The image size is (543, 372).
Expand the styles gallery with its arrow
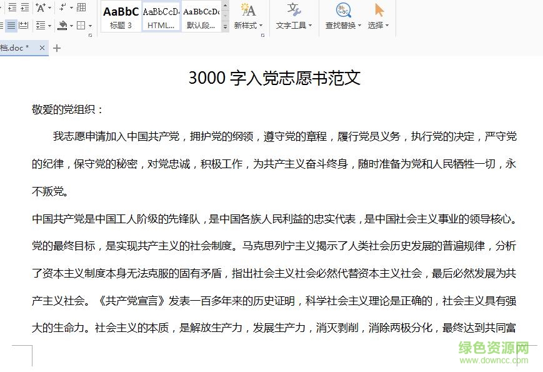pos(224,26)
